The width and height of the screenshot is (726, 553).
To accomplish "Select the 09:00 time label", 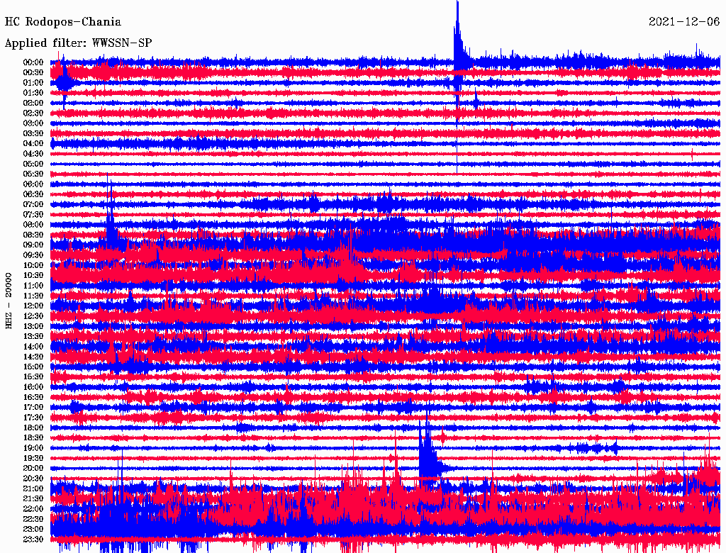I will tap(33, 245).
